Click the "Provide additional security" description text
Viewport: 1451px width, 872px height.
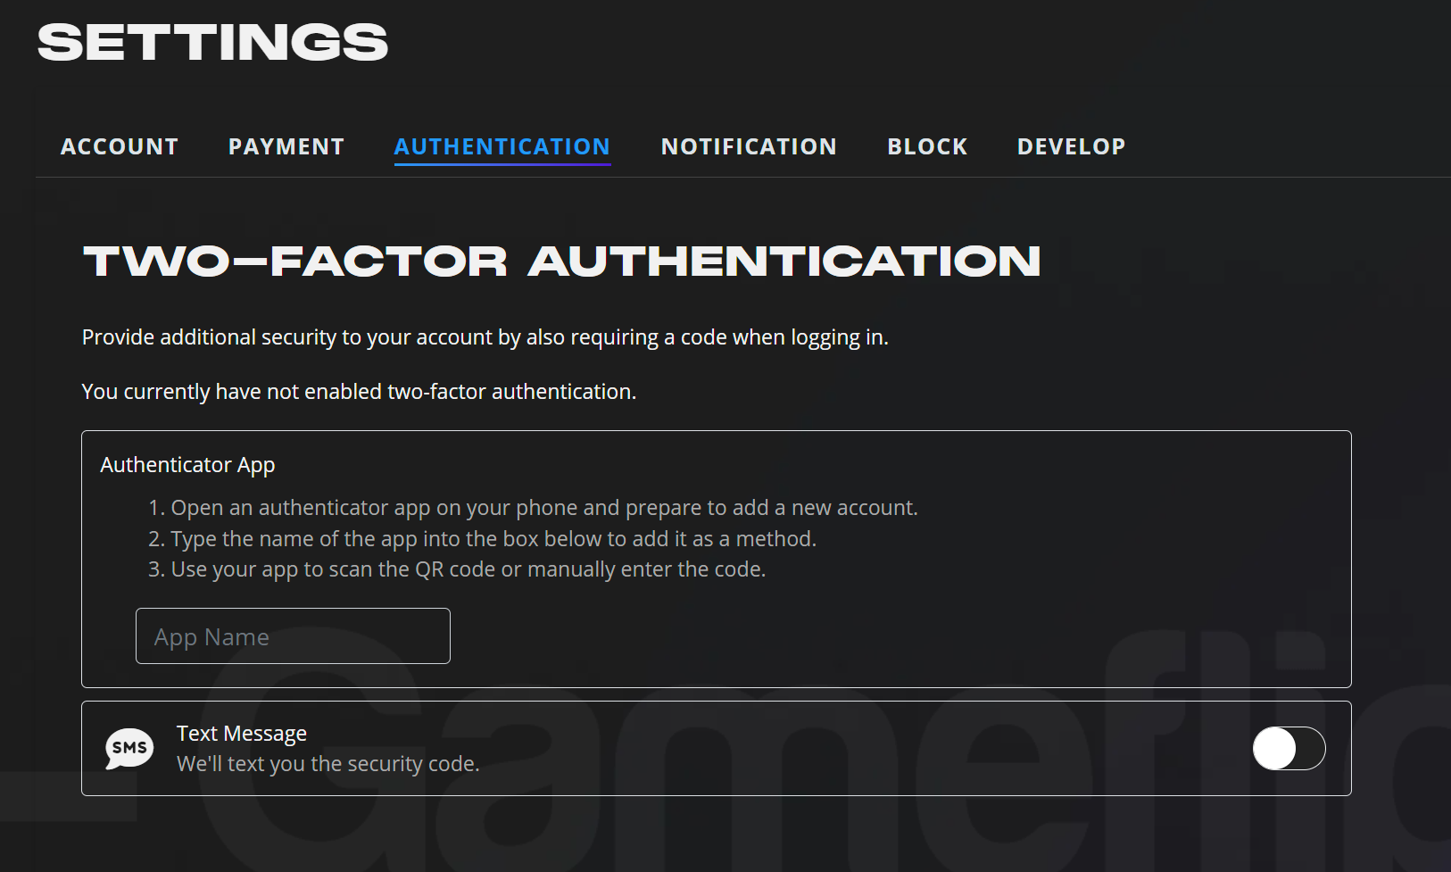(x=485, y=337)
